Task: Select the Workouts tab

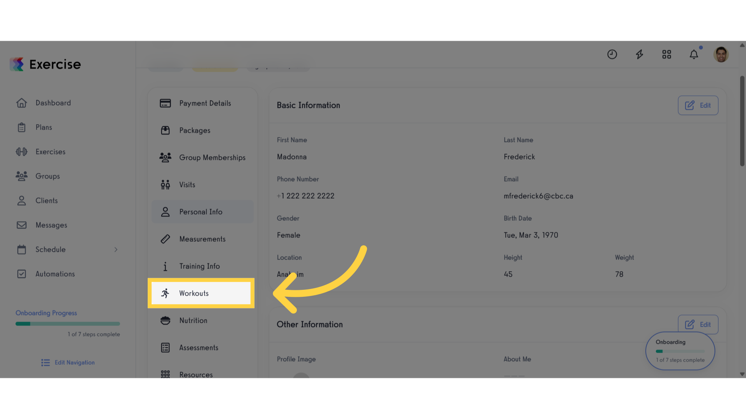Action: pos(201,293)
